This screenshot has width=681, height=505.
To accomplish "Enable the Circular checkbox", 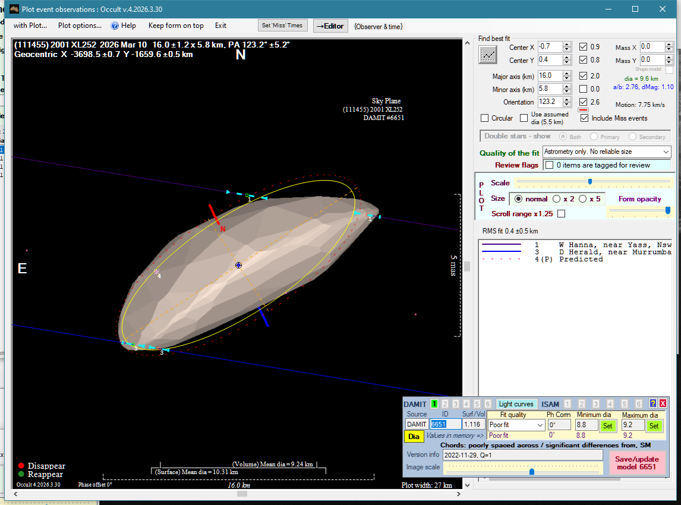I will (x=485, y=118).
